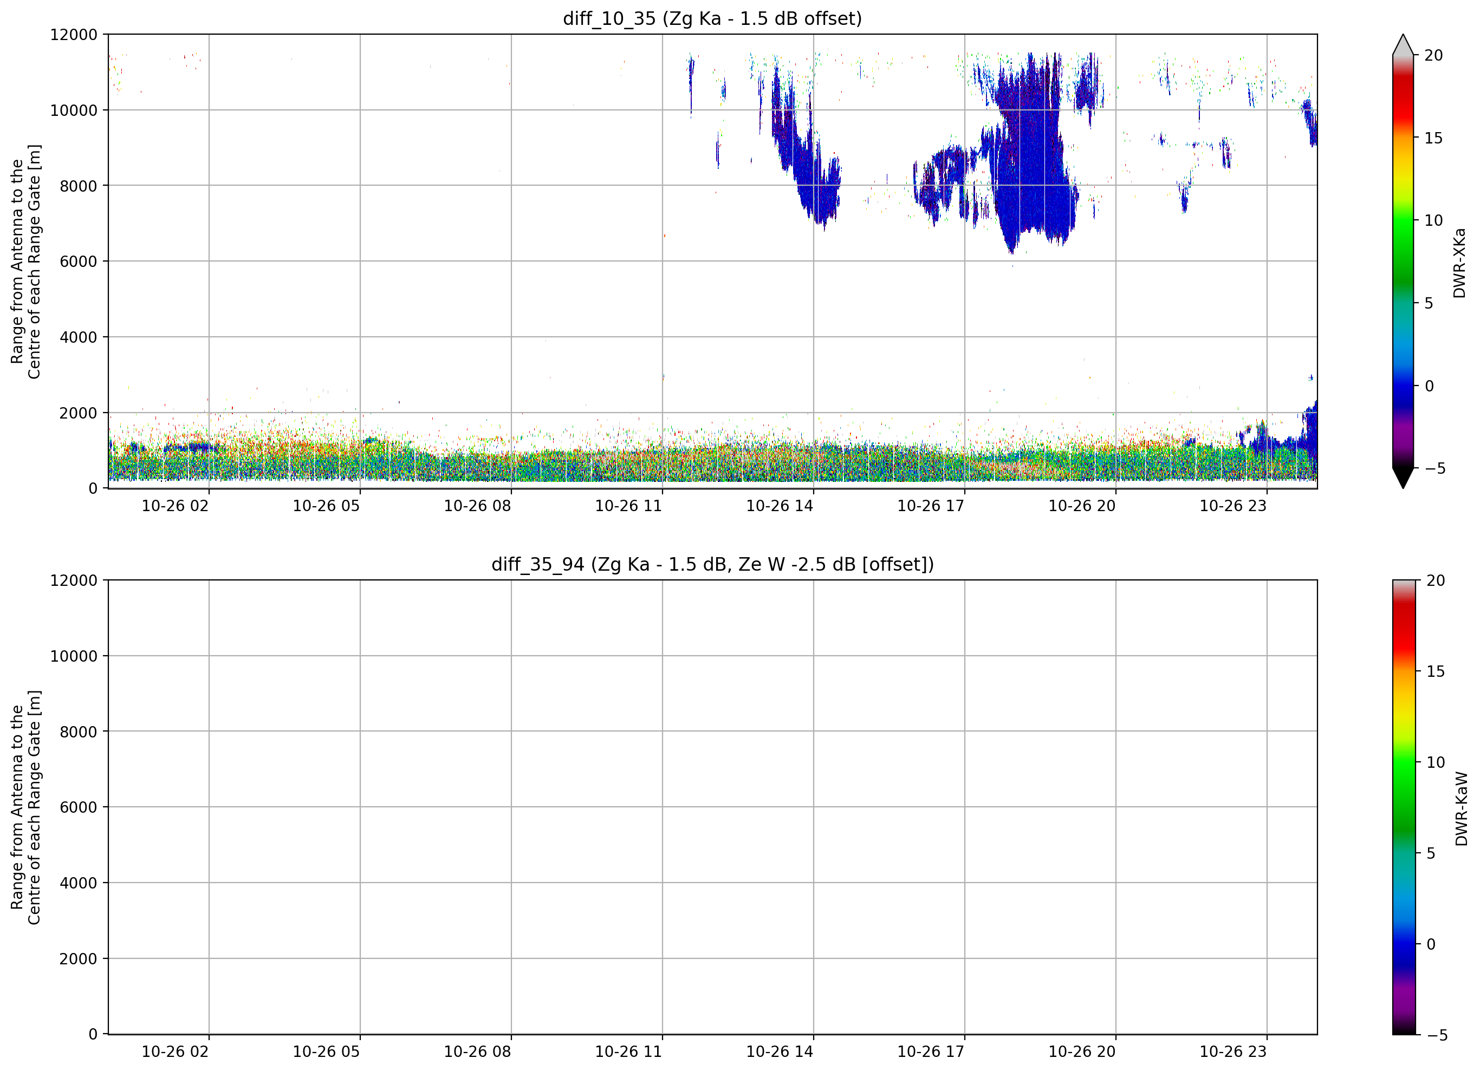1480x1071 pixels.
Task: Click "10-26 05" tick under diff_35_94 plot
Action: tap(326, 1052)
